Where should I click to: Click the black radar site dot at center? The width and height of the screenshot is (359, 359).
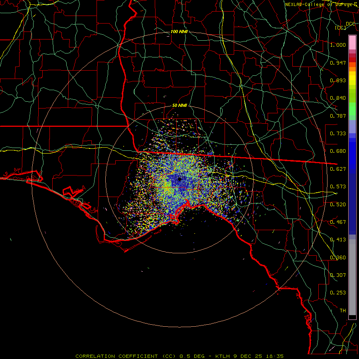[179, 179]
